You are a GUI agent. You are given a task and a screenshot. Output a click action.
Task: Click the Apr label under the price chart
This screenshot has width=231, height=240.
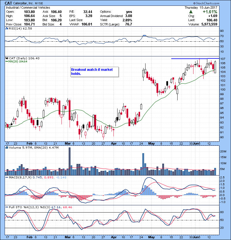(x=114, y=144)
